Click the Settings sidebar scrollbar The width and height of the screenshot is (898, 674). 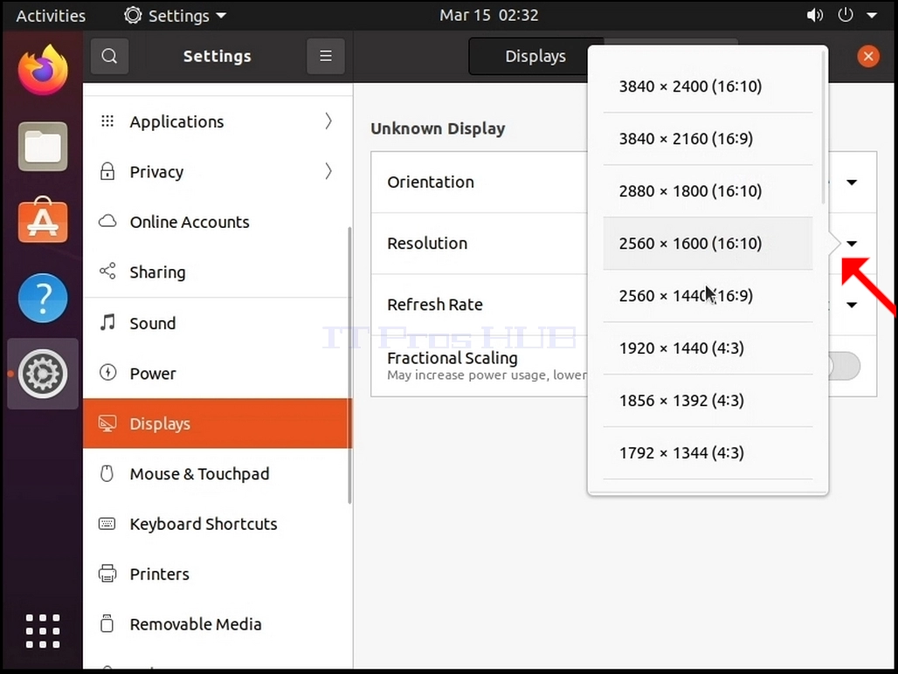(x=349, y=366)
